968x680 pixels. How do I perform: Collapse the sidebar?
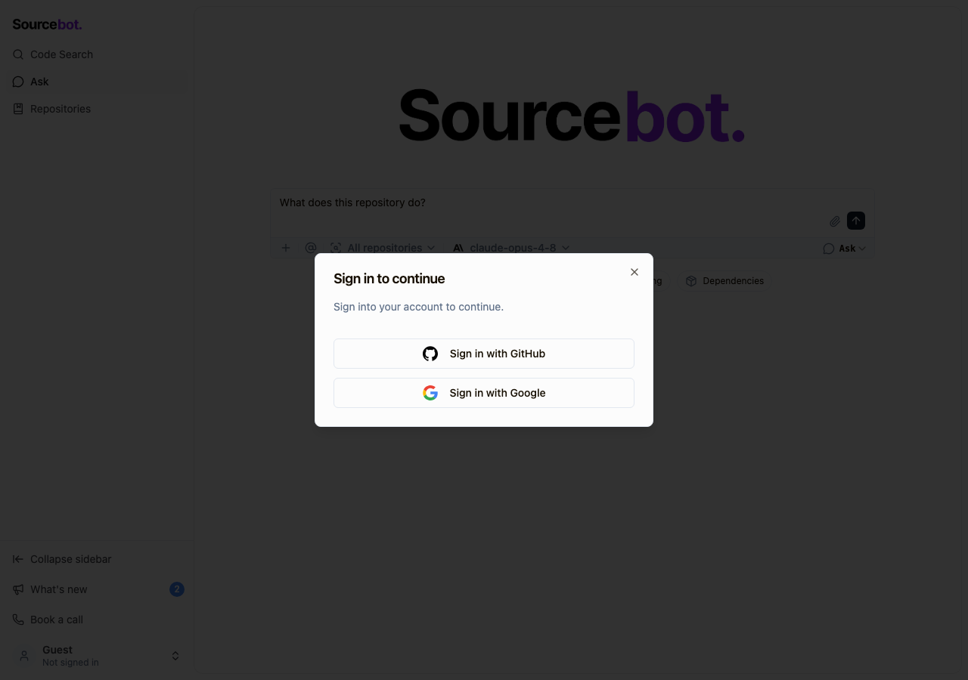pyautogui.click(x=97, y=559)
